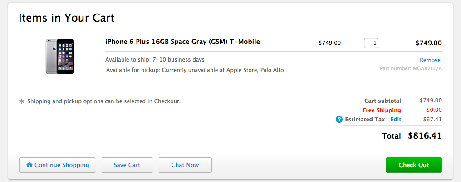This screenshot has height=182, width=461.
Task: Click the asterisk beside the shipping note
Action: (21, 101)
